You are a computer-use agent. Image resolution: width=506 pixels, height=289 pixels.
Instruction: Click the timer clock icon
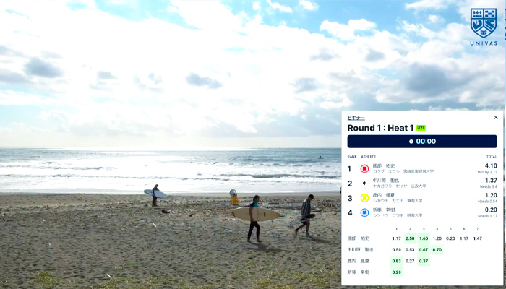click(411, 142)
